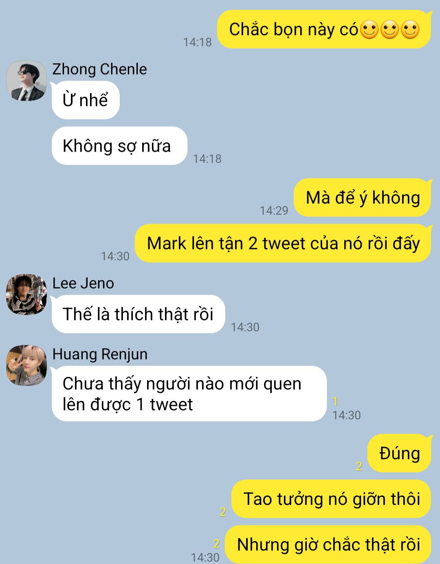Image resolution: width=440 pixels, height=564 pixels.
Task: Tap the 14:29 timestamp
Action: click(274, 210)
